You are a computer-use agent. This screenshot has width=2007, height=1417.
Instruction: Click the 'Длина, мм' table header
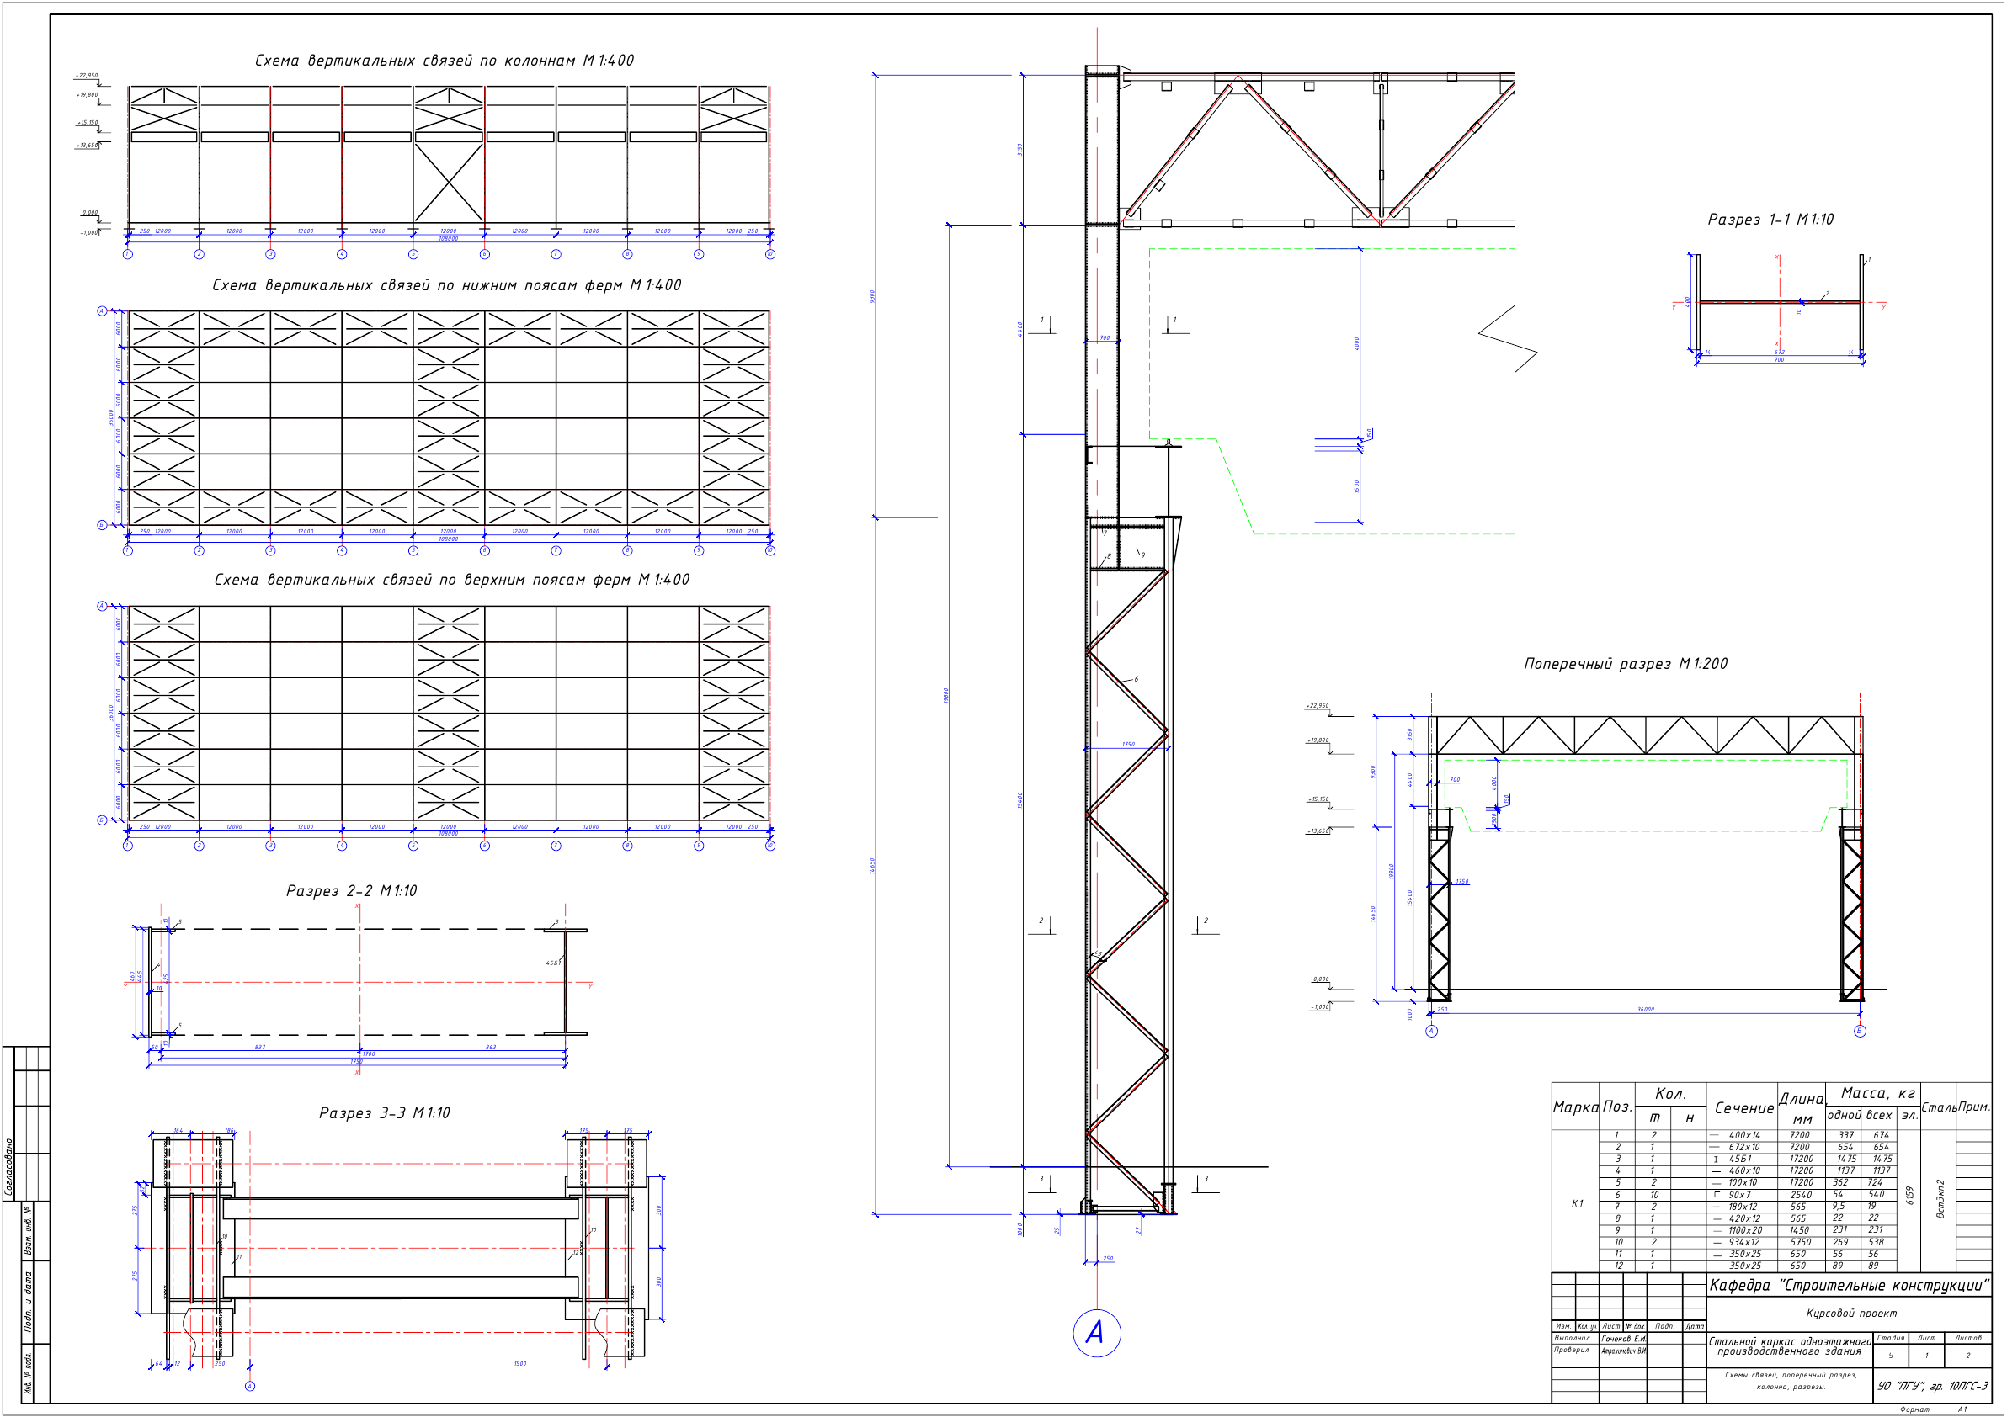pyautogui.click(x=1802, y=1110)
